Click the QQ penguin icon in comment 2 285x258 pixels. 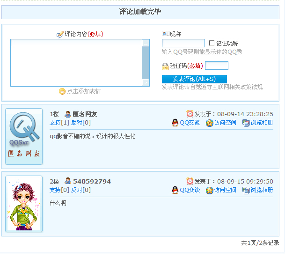point(175,190)
